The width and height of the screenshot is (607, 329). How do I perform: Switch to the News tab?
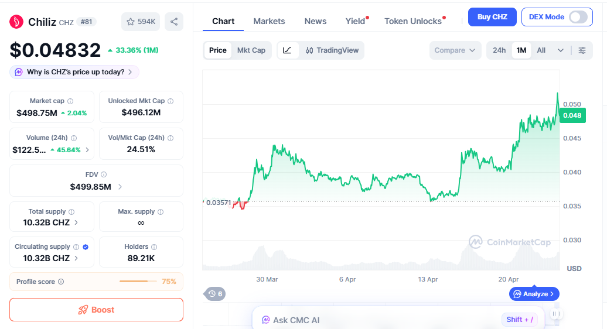315,21
